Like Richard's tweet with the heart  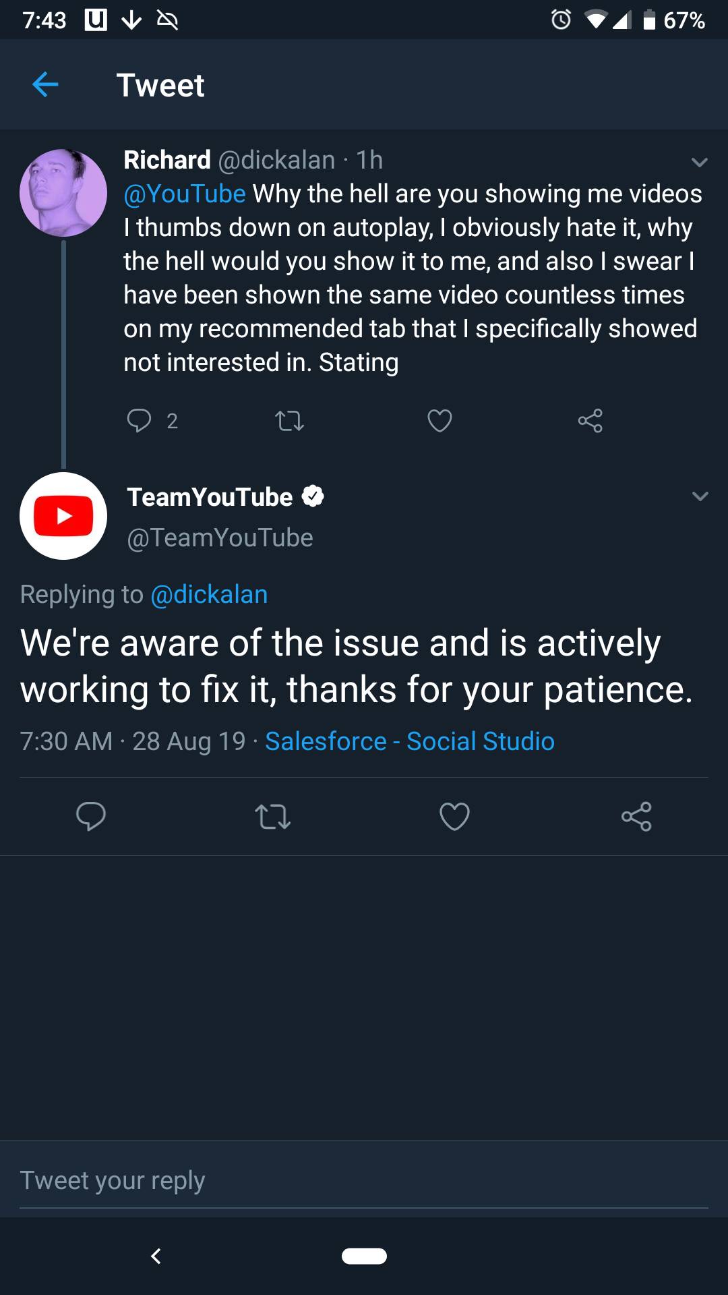(x=439, y=421)
